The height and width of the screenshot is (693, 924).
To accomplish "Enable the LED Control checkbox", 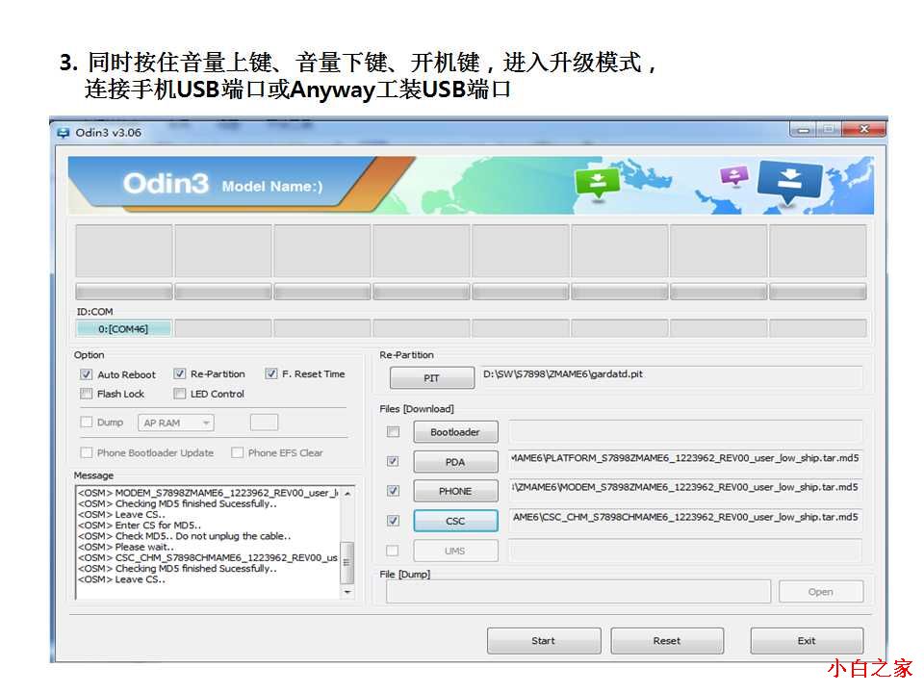I will click(180, 394).
